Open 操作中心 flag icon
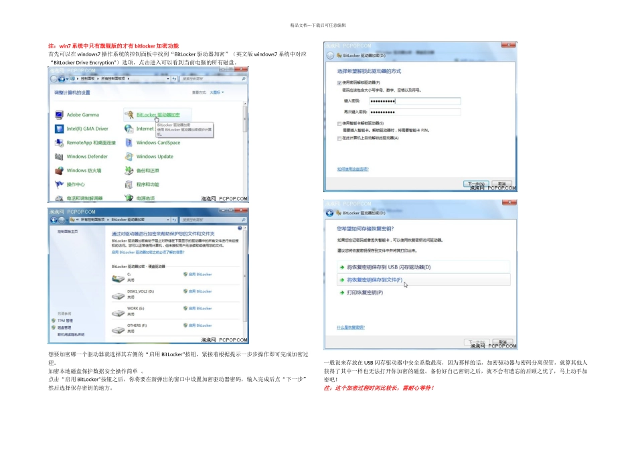The width and height of the screenshot is (636, 450). pyautogui.click(x=59, y=184)
